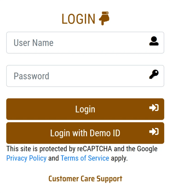
Task: Click the user silhouette icon in User Name field
Action: coord(154,41)
